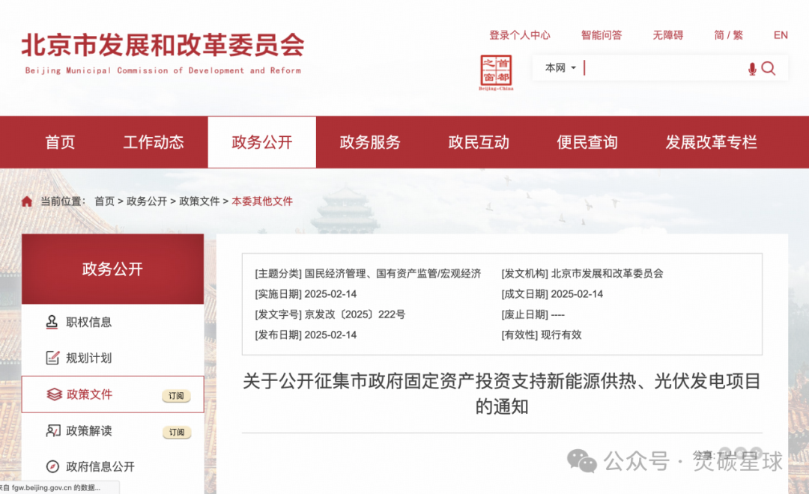This screenshot has width=809, height=494.
Task: Click 政策文件 in the breadcrumb path
Action: [199, 201]
